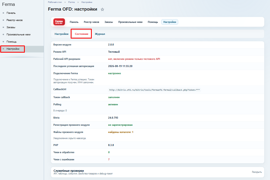Click the Ferma OFD.RU logo icon
Viewport: 270px width, 180px height.
tap(59, 22)
